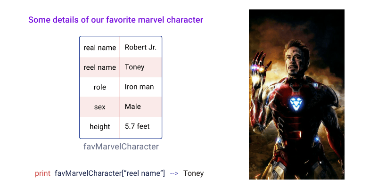Click the red "print" keyword
Image resolution: width=378 pixels, height=189 pixels.
[42, 173]
